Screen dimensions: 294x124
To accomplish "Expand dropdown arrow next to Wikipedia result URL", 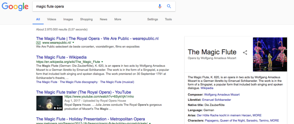I will pos(102,62).
